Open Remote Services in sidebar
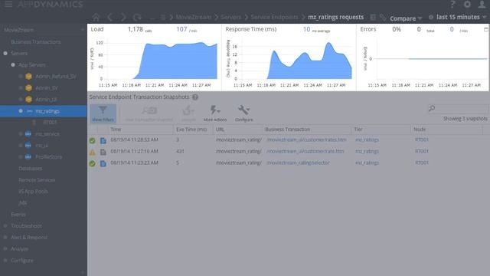The height and width of the screenshot is (276, 490). tap(37, 180)
